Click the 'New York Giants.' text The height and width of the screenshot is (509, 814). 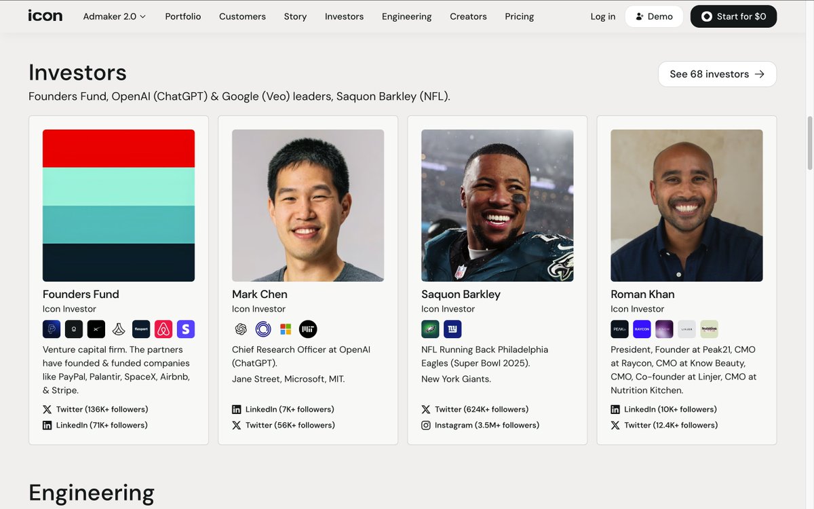pyautogui.click(x=456, y=379)
